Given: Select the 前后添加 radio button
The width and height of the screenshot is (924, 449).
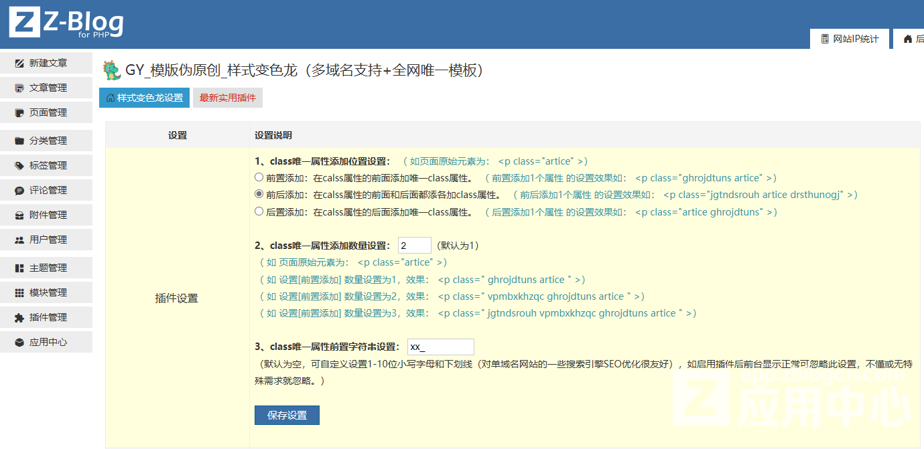Looking at the screenshot, I should click(259, 195).
